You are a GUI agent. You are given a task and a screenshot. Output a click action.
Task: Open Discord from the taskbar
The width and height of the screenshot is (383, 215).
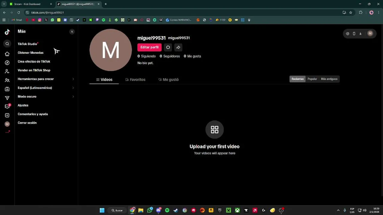click(158, 210)
